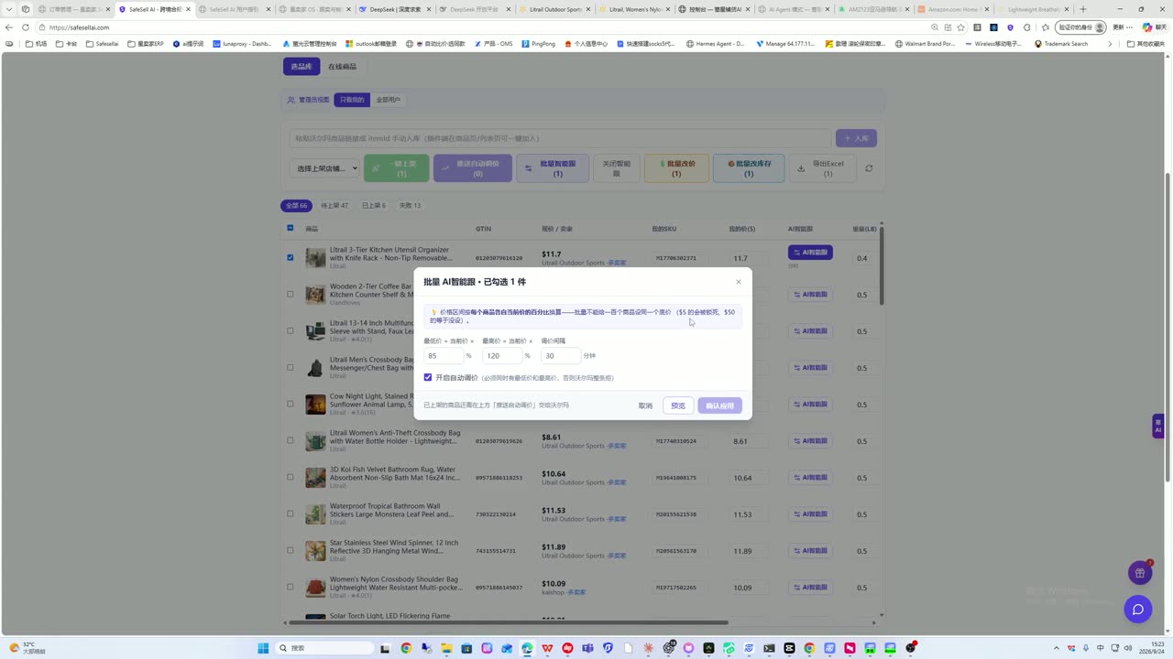Click the 取消 button in the dialog
1173x659 pixels.
pyautogui.click(x=646, y=405)
